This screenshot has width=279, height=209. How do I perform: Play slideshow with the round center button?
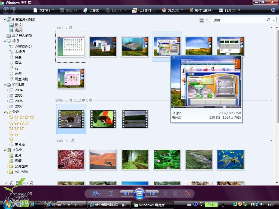(139, 193)
